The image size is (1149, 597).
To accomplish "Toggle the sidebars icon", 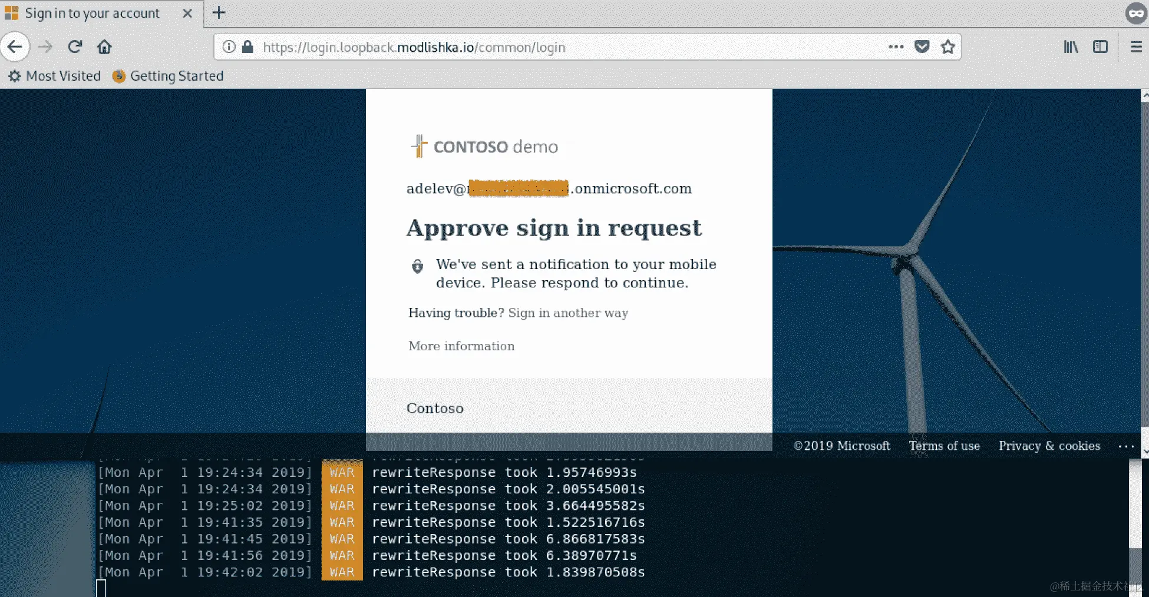I will coord(1100,47).
